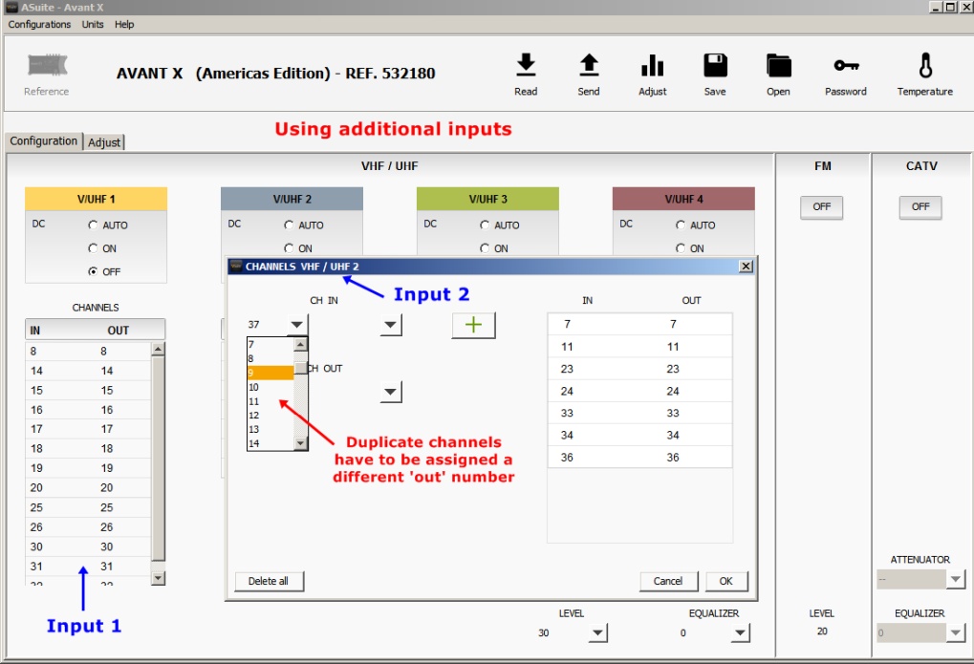Click the Password key icon

[x=845, y=65]
